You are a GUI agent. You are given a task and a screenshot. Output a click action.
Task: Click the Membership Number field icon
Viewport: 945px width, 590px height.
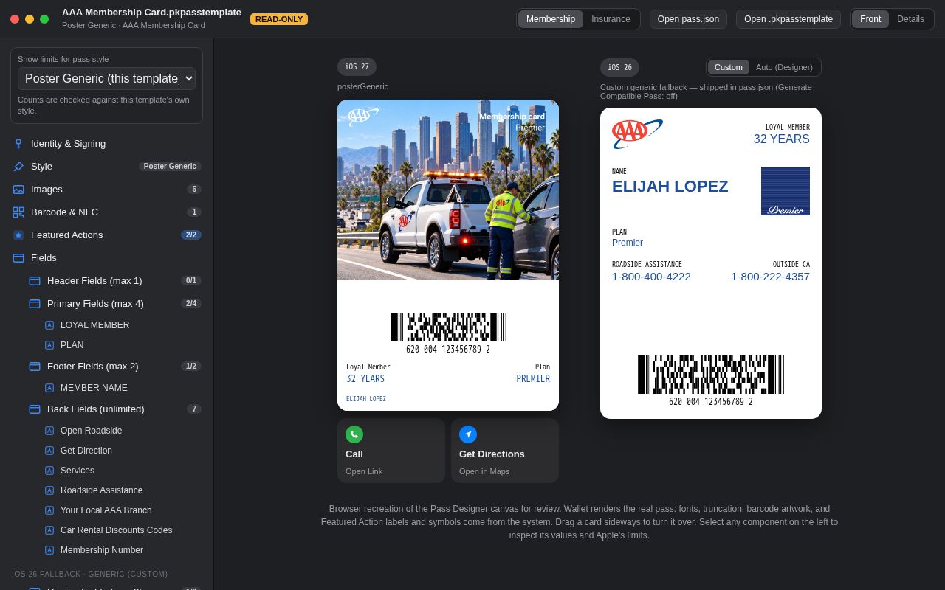click(49, 550)
